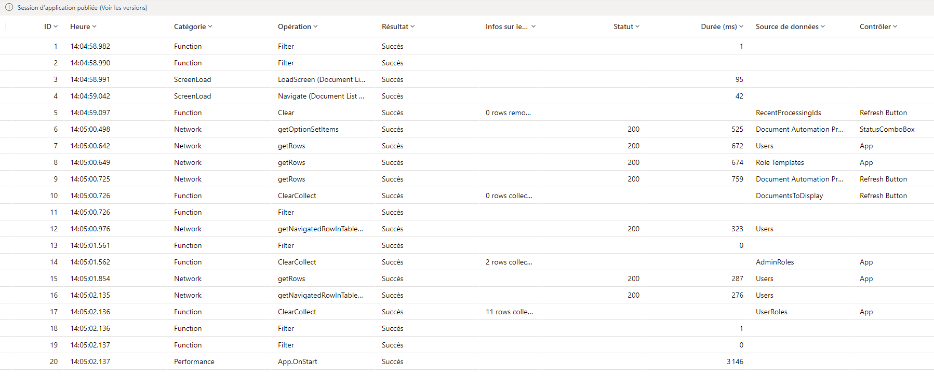Select the AdminRoles data source cell

pos(775,262)
